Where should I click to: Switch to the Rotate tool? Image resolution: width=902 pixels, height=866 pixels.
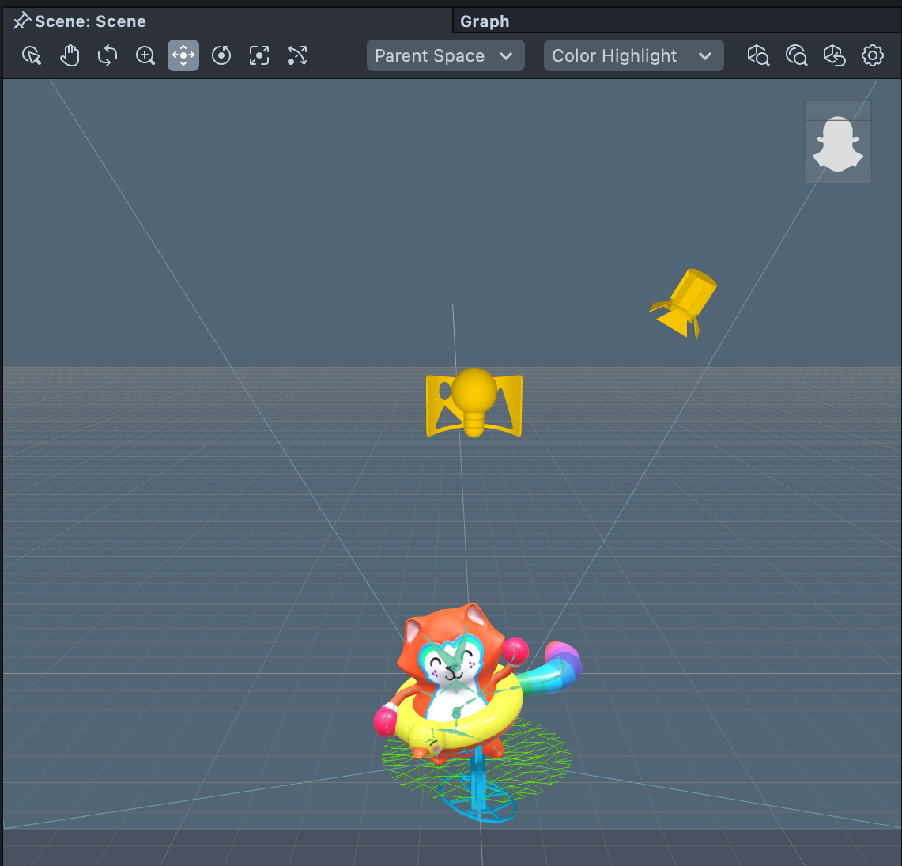click(221, 55)
